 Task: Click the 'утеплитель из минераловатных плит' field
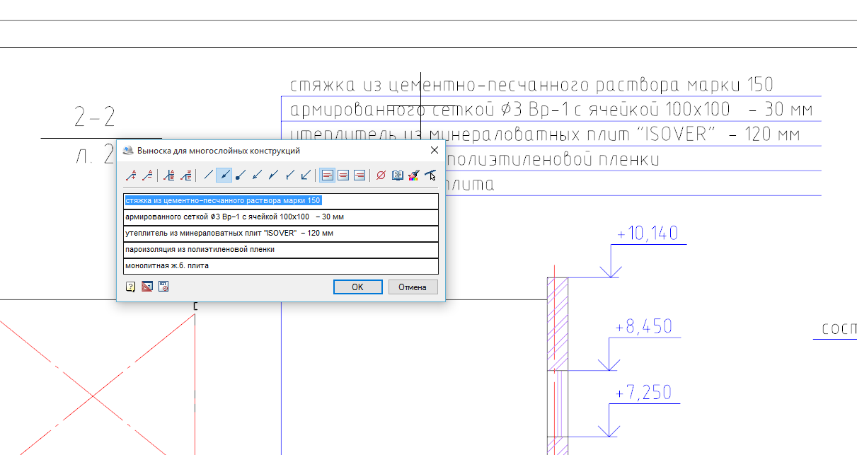(281, 234)
